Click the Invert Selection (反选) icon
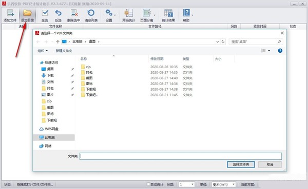 (58, 13)
